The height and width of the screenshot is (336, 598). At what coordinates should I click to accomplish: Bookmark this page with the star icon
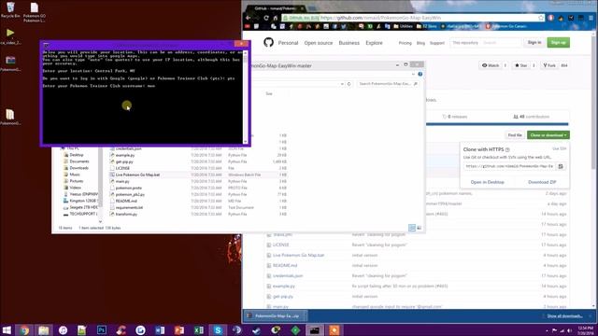[541, 18]
